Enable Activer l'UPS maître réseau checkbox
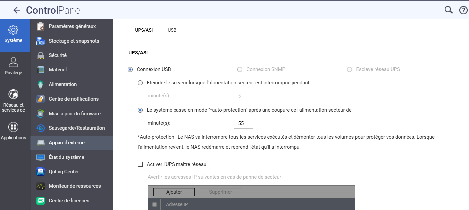 (140, 164)
